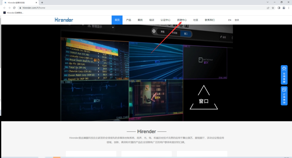
Task: Switch language to EN
Action: click(230, 20)
